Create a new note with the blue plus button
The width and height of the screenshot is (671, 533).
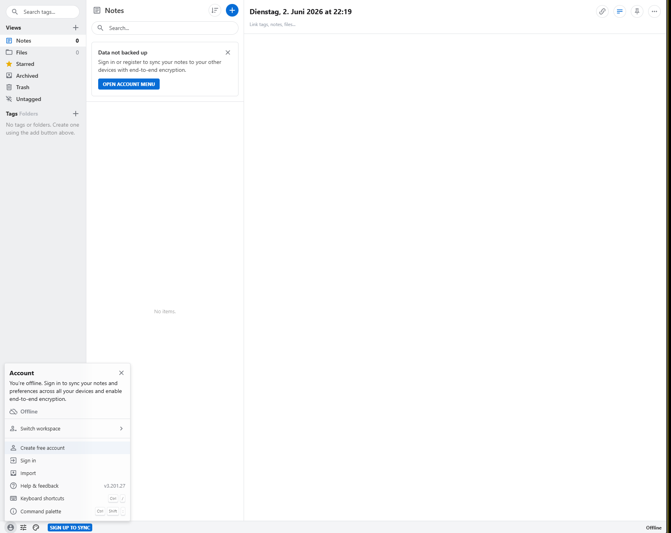coord(232,10)
